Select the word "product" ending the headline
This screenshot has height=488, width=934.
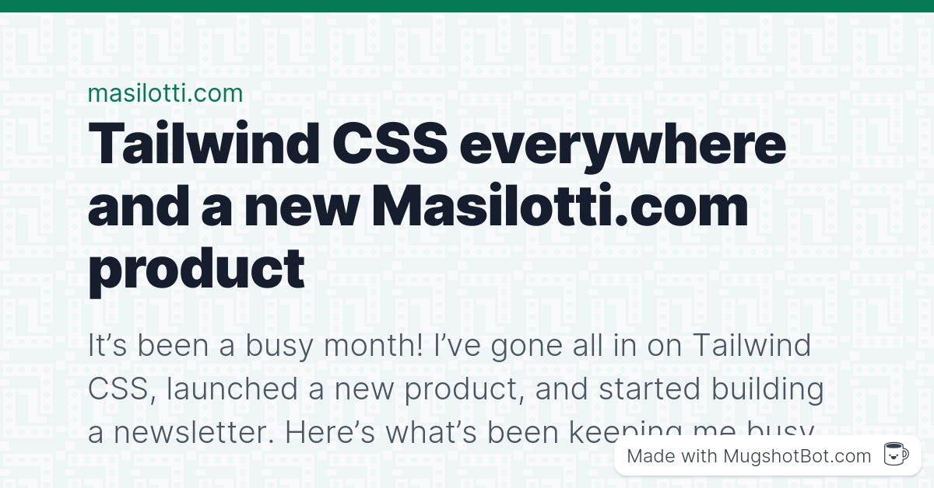tap(196, 271)
